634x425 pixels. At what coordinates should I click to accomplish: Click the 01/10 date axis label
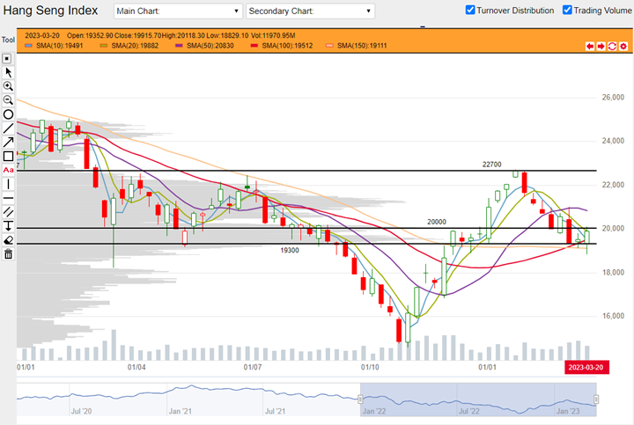370,367
